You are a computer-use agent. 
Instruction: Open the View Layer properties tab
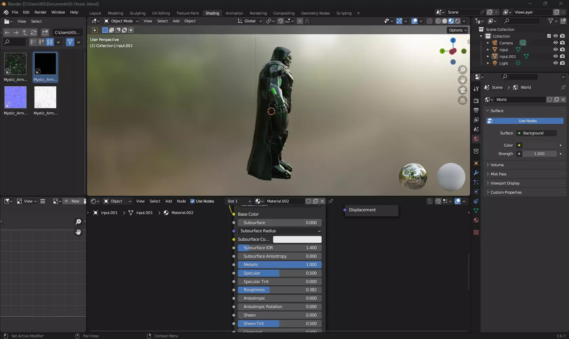point(476,120)
